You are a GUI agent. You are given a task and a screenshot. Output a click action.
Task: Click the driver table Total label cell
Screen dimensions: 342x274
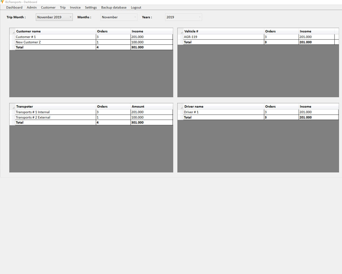(224, 117)
